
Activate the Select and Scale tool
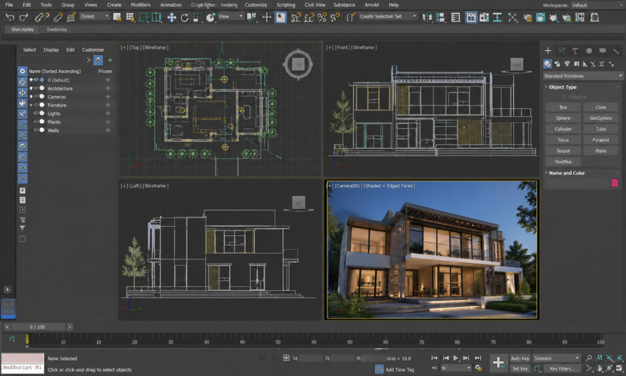(197, 17)
